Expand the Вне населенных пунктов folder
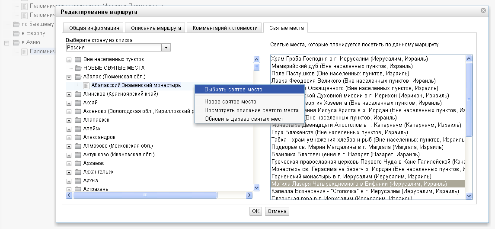 [69, 59]
